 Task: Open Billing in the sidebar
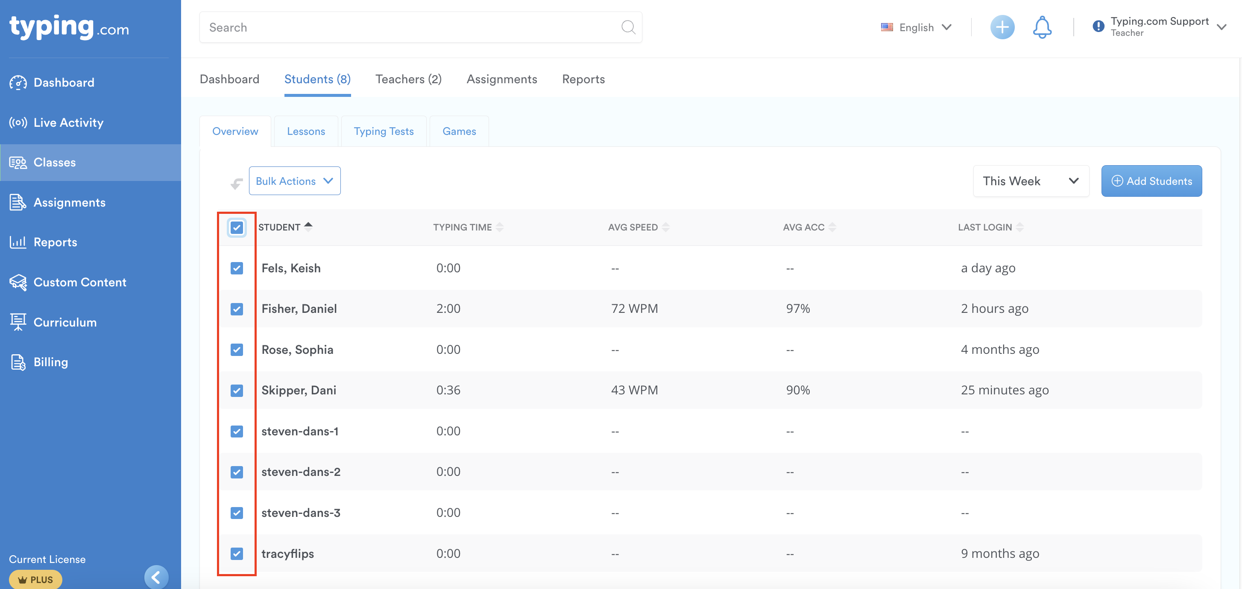coord(50,362)
